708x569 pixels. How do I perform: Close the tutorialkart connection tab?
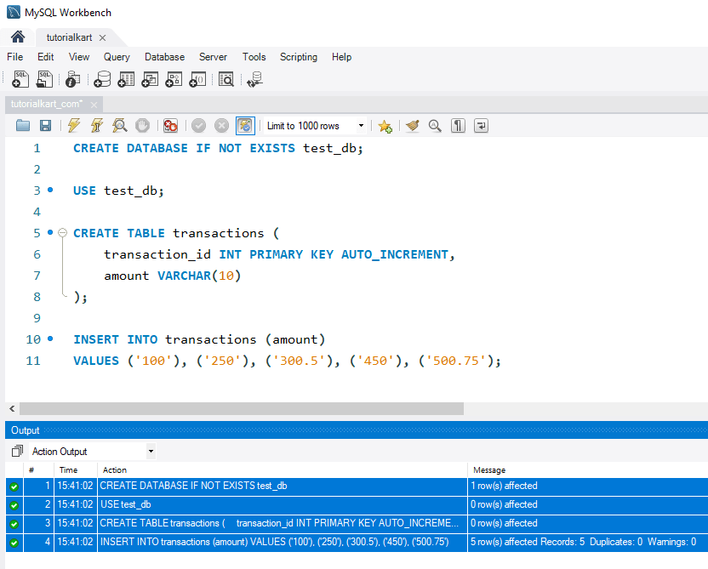point(102,38)
